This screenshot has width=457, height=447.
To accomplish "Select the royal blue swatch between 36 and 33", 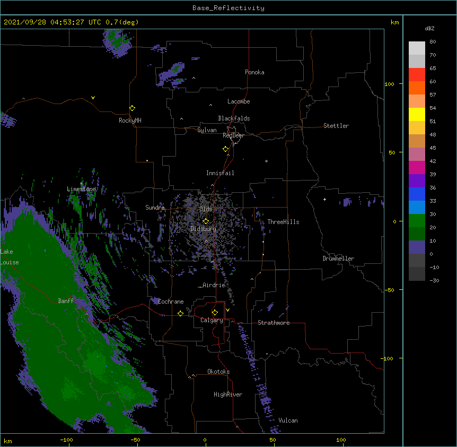I will coord(417,194).
